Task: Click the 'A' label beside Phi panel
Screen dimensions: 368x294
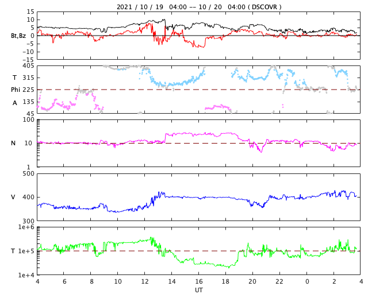Action: pos(15,103)
